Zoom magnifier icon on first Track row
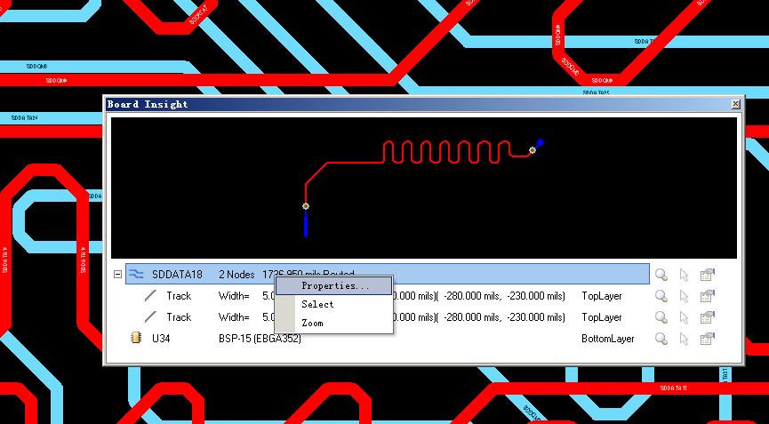769x424 pixels. coord(661,296)
